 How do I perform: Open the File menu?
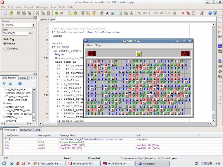click(x=3, y=7)
